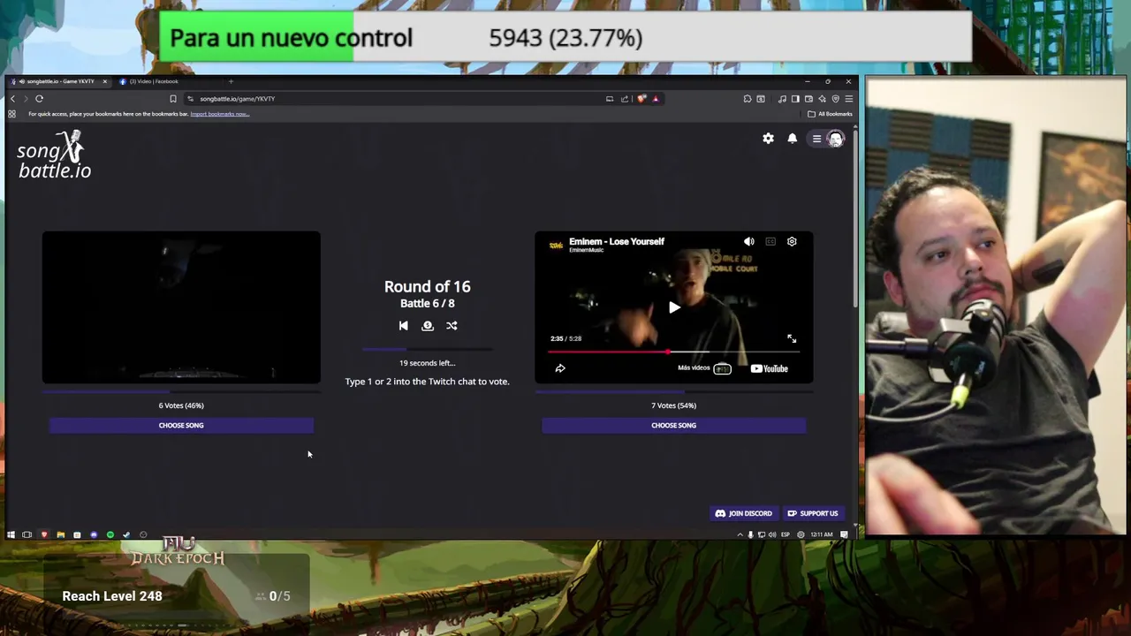Click the taskbar volume speaker icon

(x=772, y=534)
